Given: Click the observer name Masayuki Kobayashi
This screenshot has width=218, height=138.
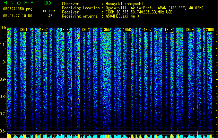Looking at the screenshot, I should click(x=124, y=4).
